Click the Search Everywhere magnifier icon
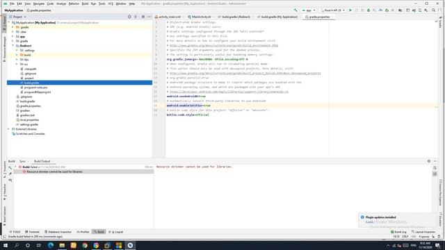The image size is (445, 250). point(434,10)
